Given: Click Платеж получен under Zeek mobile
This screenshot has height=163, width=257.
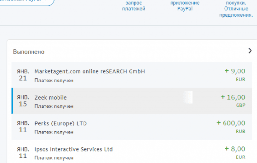Looking at the screenshot, I should tap(54, 106).
